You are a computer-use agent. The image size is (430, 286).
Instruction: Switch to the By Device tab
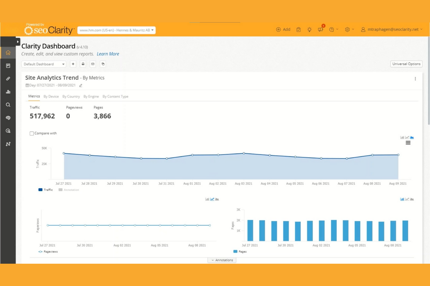coord(51,96)
